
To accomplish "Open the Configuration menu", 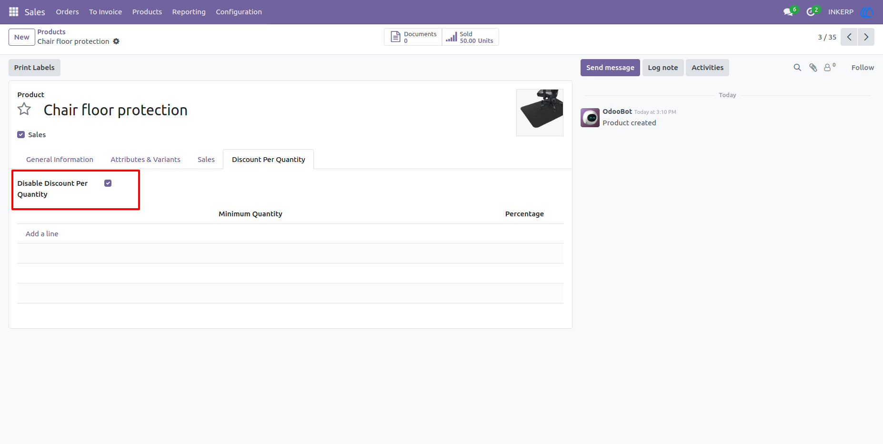I will click(239, 12).
